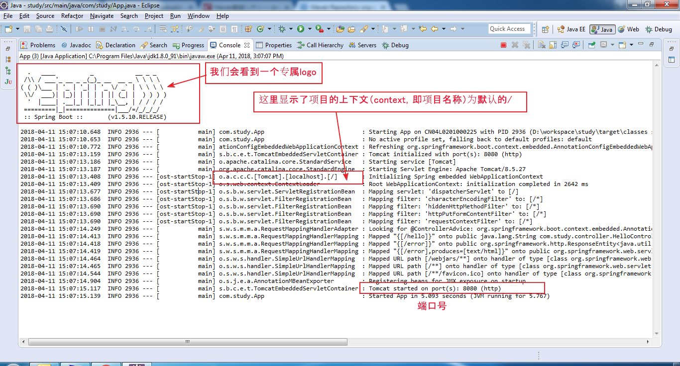Switch to the Call Hierarchy tab
Screen dimensions: 680x366
320,45
